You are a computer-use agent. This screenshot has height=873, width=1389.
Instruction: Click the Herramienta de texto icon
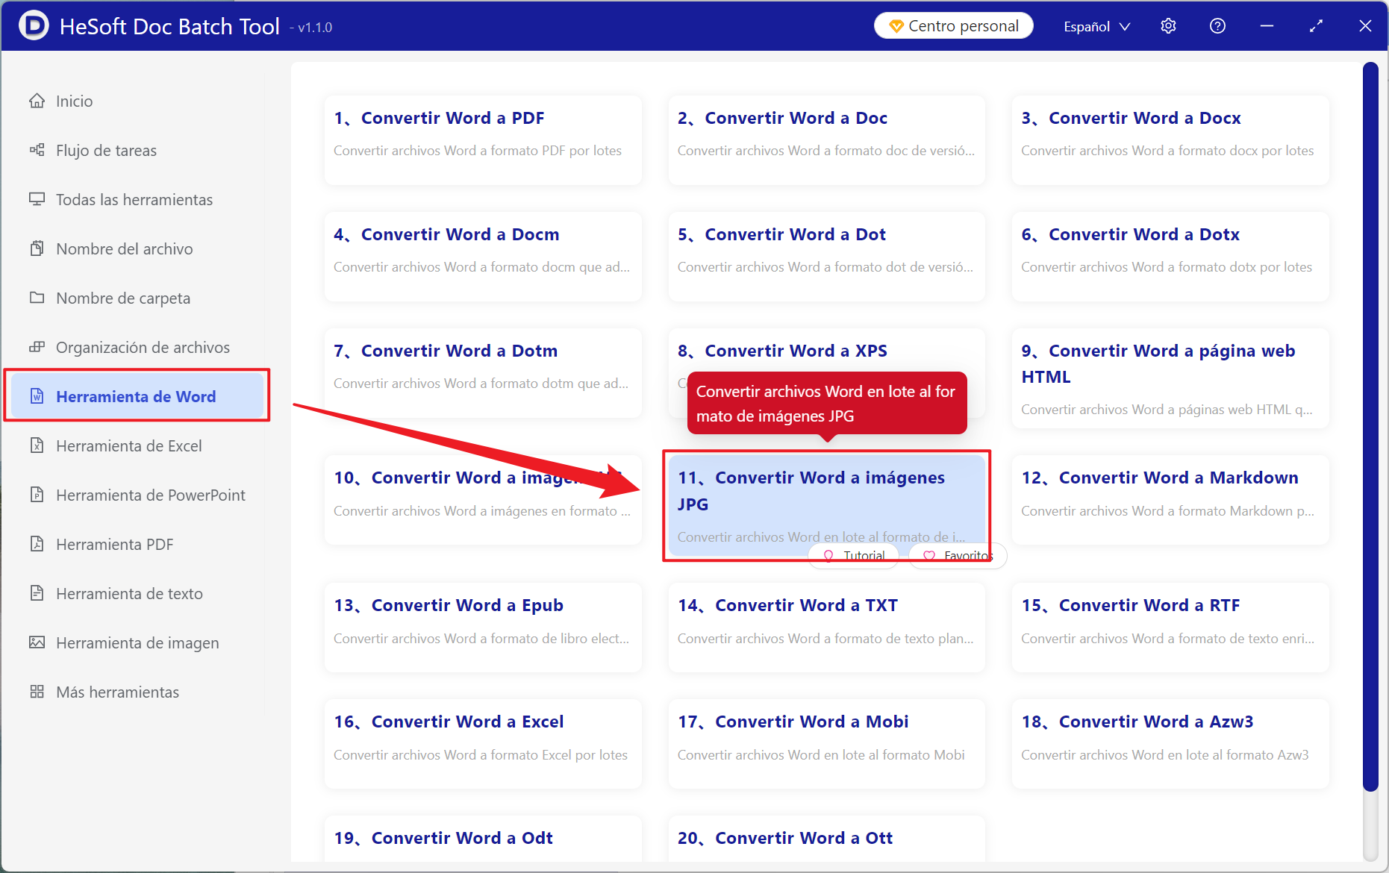(37, 593)
